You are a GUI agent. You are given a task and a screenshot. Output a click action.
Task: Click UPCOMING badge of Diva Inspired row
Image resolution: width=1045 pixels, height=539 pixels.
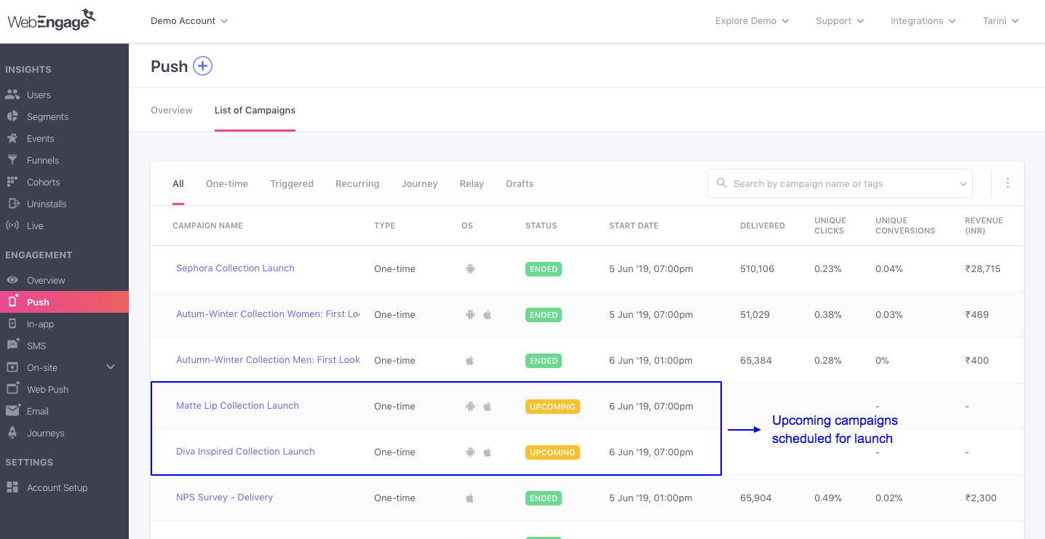[552, 452]
